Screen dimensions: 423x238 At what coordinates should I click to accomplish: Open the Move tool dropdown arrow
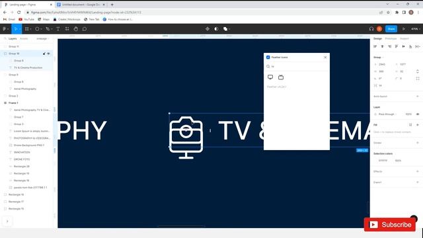tap(19, 29)
